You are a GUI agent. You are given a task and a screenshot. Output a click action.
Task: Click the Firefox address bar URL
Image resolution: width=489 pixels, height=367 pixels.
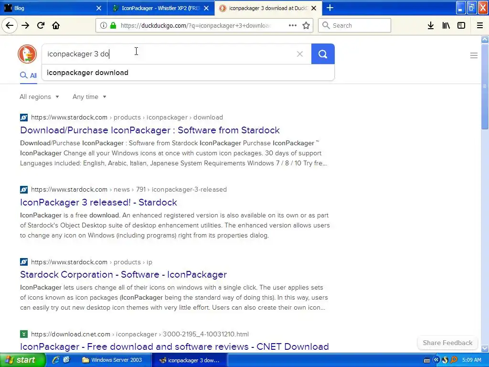point(195,26)
